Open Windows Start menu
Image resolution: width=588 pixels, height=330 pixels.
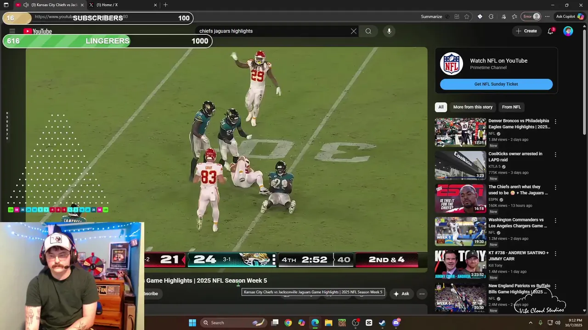pos(192,323)
